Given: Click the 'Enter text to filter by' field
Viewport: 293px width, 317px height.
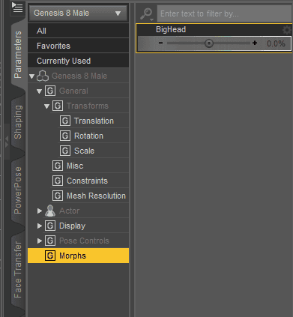Looking at the screenshot, I should pyautogui.click(x=225, y=13).
